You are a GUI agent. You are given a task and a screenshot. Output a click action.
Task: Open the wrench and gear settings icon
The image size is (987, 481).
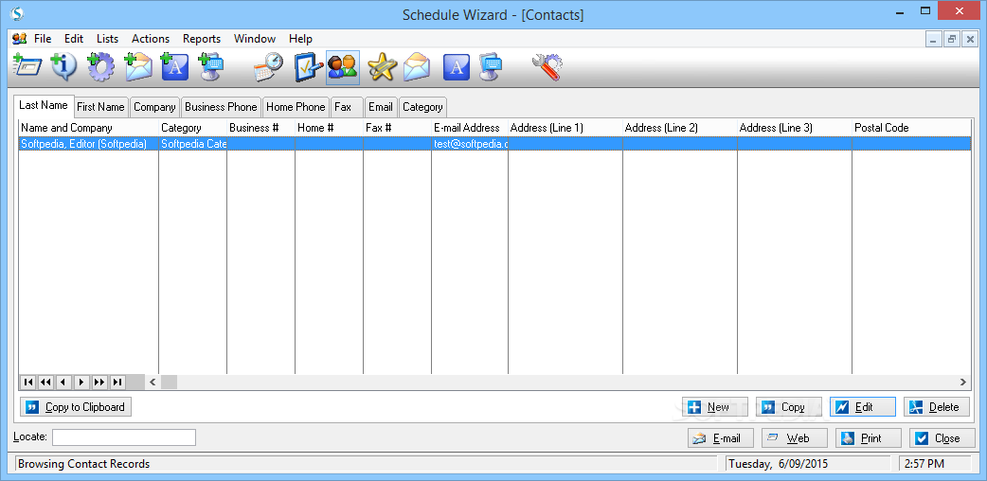click(x=547, y=67)
